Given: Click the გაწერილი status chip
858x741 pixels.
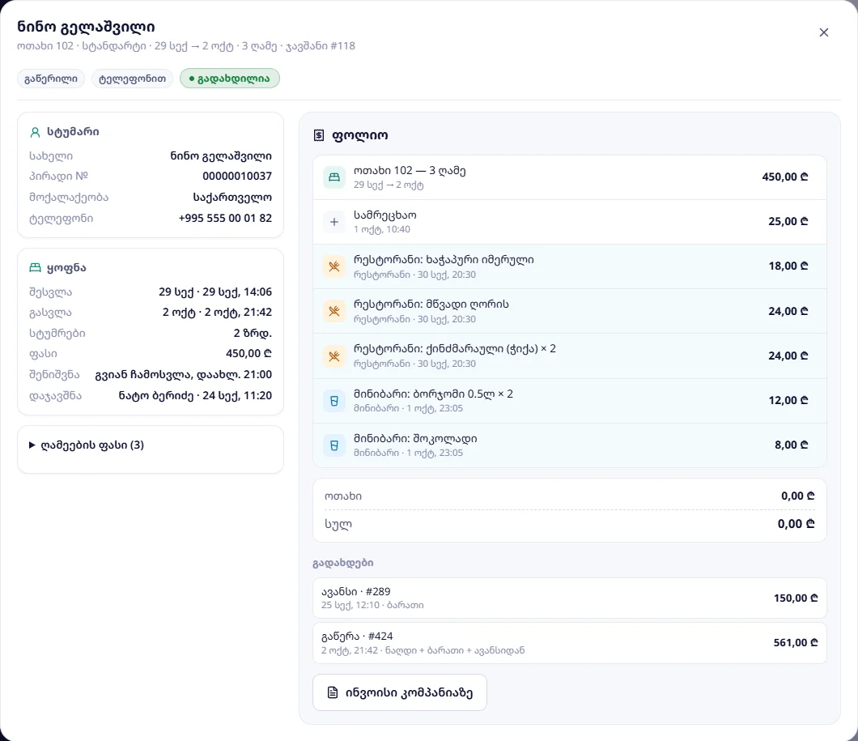Looking at the screenshot, I should pos(51,79).
